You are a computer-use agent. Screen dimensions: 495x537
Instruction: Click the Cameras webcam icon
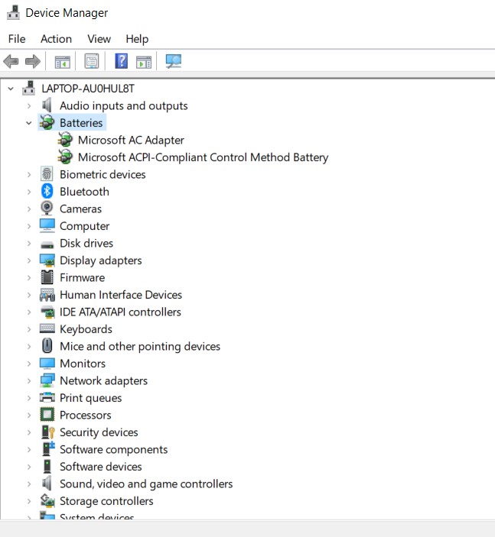click(47, 209)
